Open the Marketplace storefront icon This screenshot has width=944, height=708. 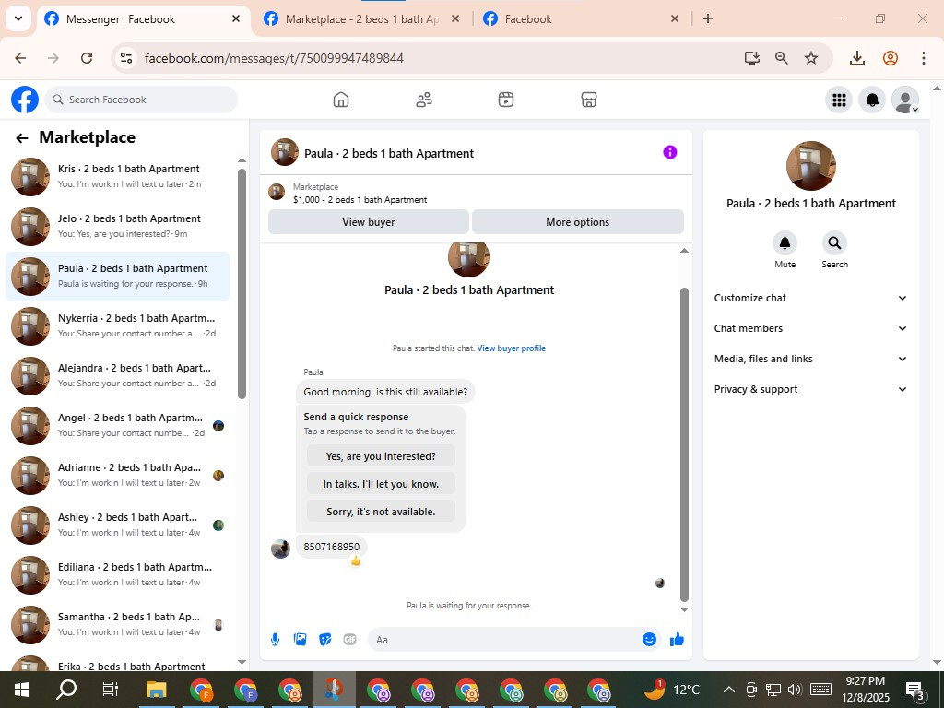click(x=589, y=100)
